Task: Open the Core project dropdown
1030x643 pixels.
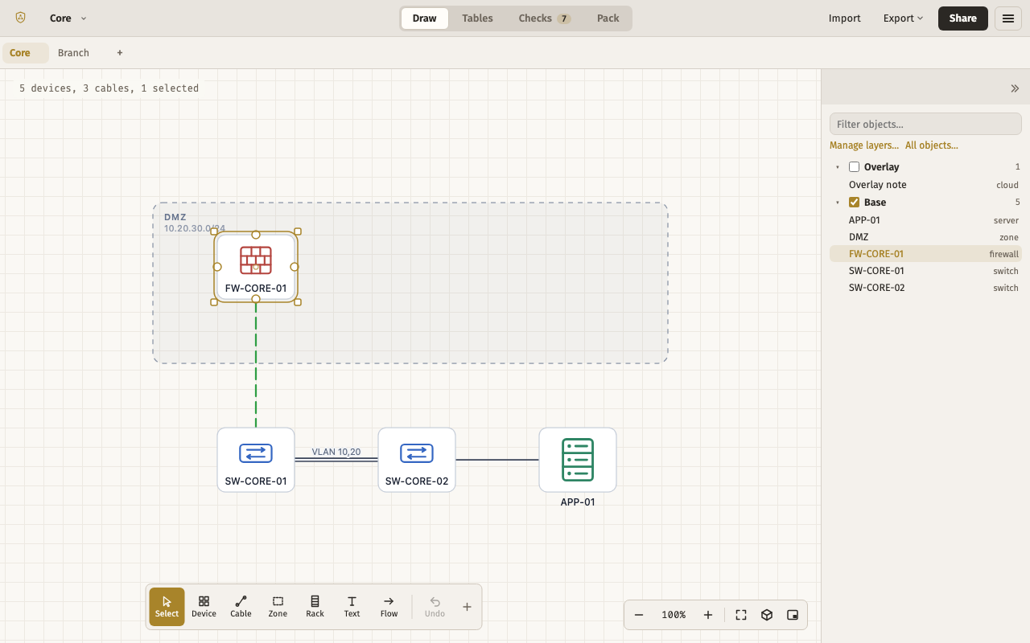Action: tap(68, 18)
